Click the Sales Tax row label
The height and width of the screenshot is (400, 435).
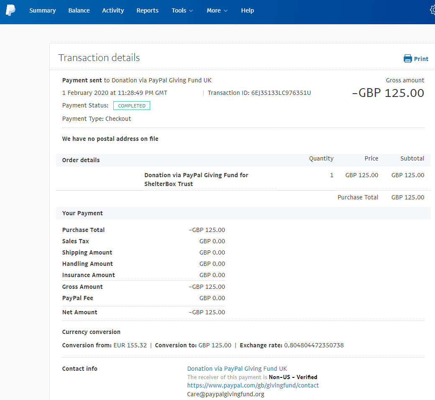[x=75, y=241]
